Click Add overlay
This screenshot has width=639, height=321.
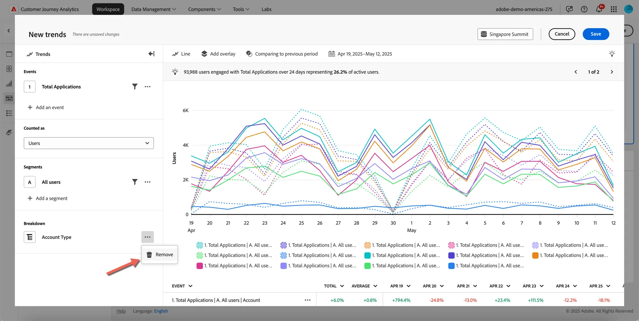218,54
